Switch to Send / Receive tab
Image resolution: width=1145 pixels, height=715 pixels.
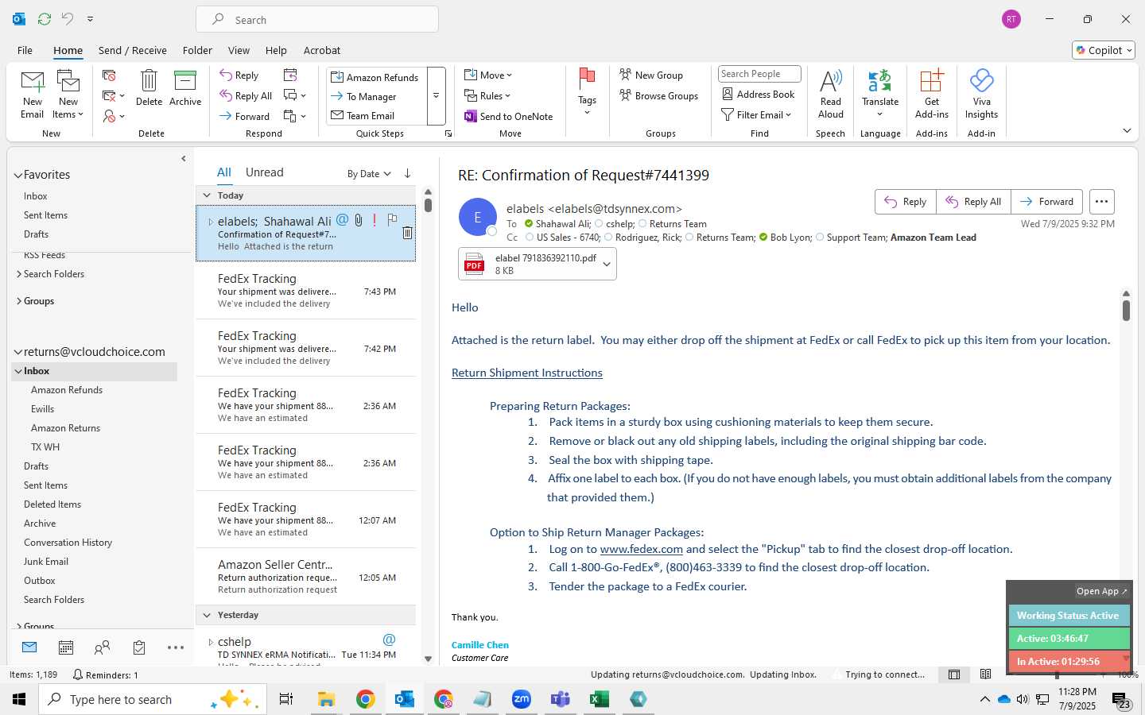tap(132, 50)
